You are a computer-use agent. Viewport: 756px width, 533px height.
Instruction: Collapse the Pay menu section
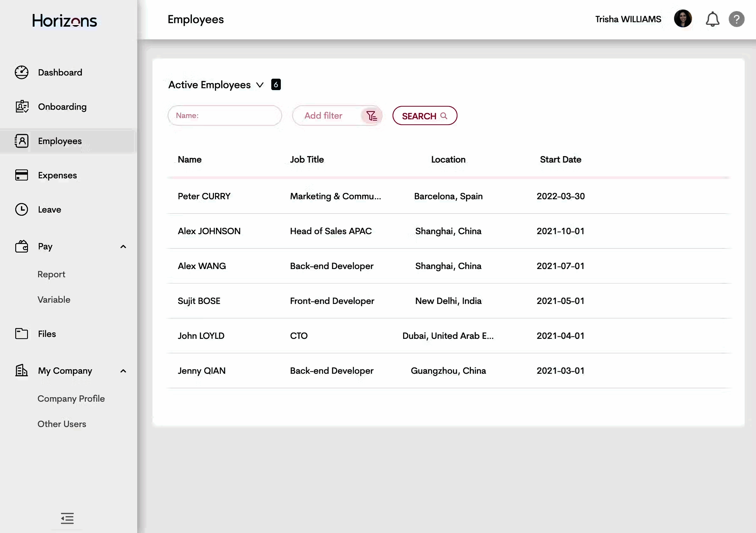(123, 247)
